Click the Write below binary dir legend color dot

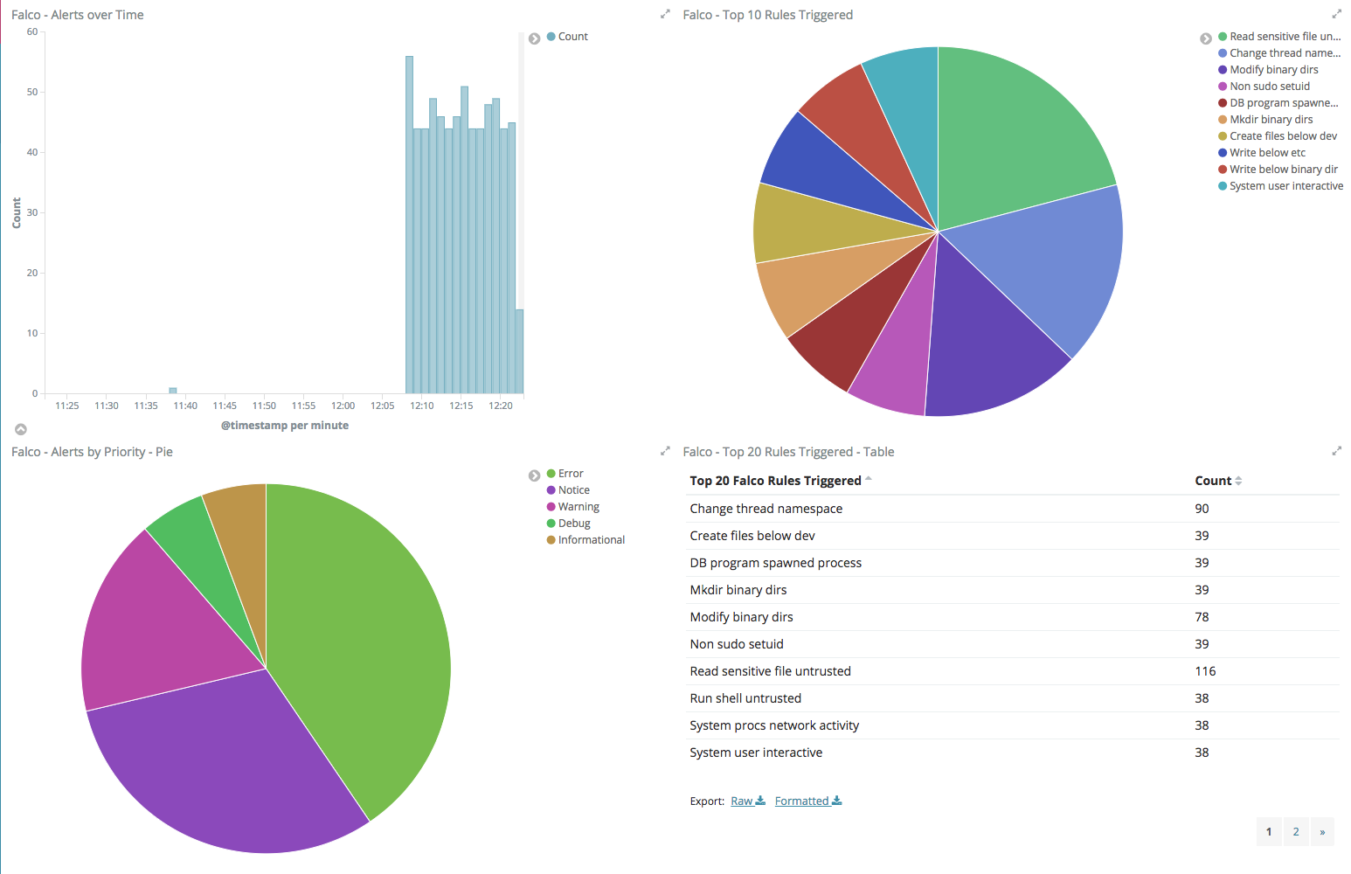tap(1223, 170)
